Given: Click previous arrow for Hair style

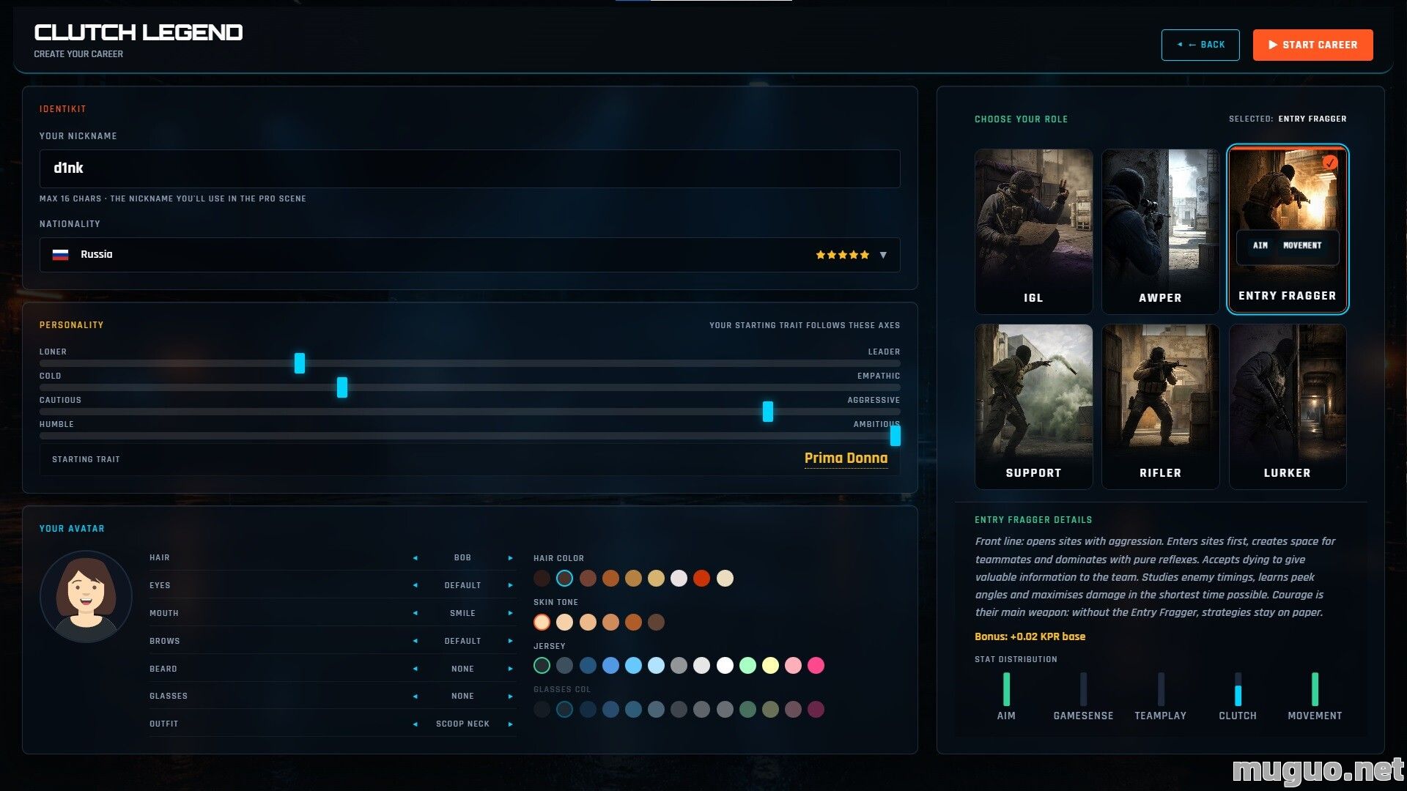Looking at the screenshot, I should coord(416,558).
